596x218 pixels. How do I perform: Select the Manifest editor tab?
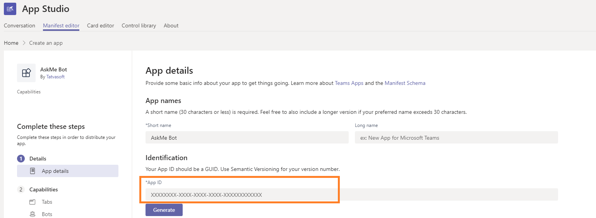coord(61,25)
